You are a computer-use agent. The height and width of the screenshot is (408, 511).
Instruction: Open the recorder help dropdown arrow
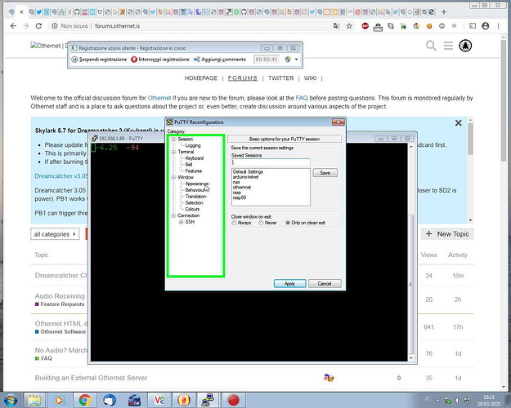pyautogui.click(x=296, y=60)
